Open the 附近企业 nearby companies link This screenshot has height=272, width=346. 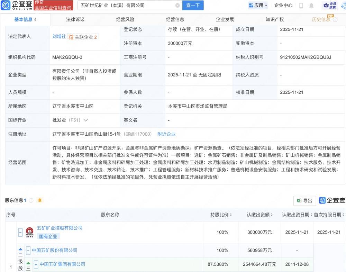tap(166, 134)
